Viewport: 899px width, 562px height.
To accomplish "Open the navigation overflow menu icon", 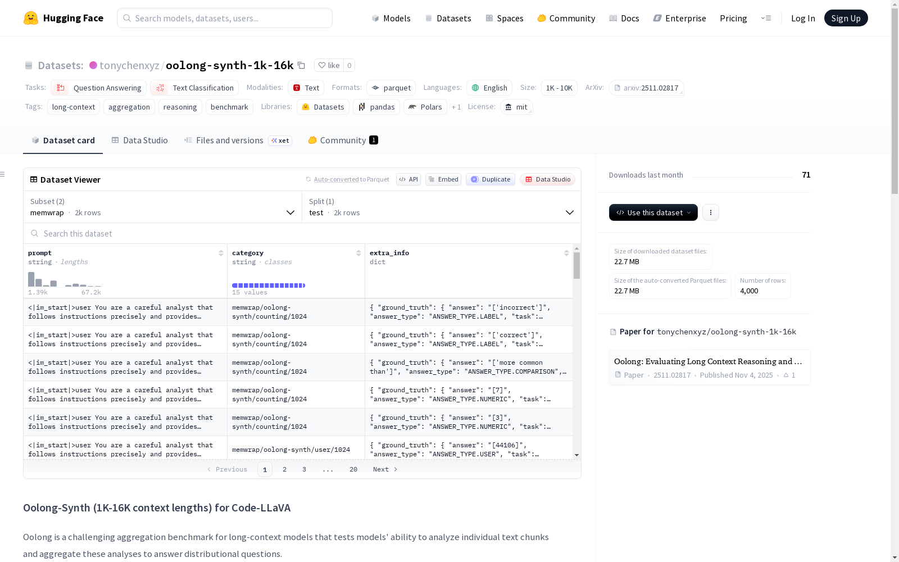I will point(766,18).
